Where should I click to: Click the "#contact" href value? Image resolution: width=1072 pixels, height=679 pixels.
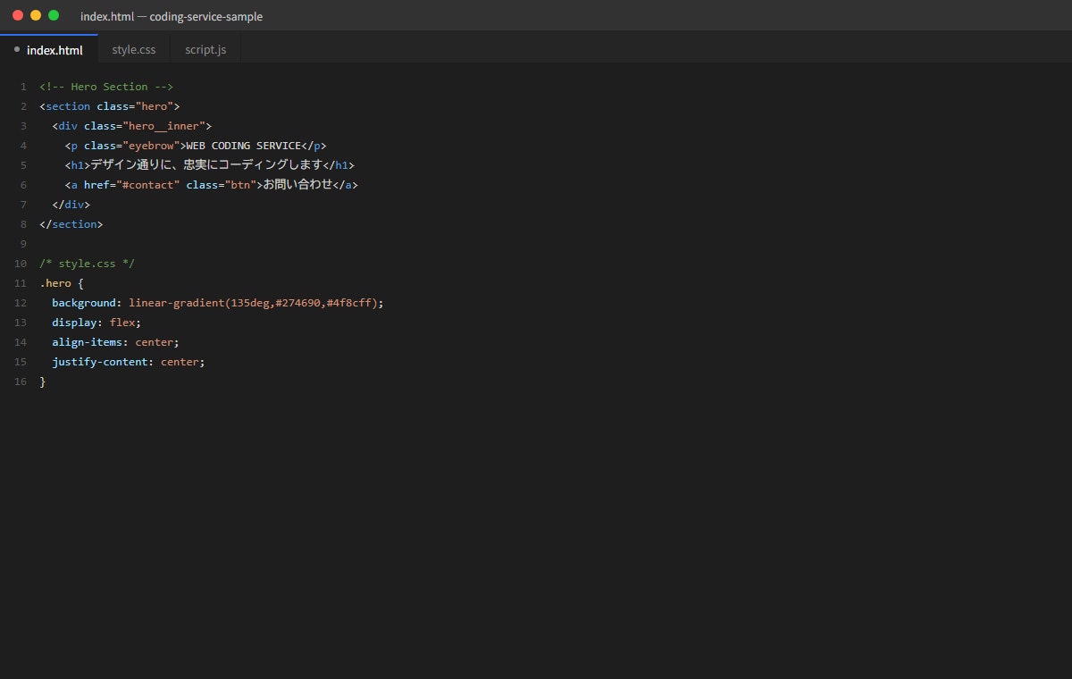coord(147,185)
